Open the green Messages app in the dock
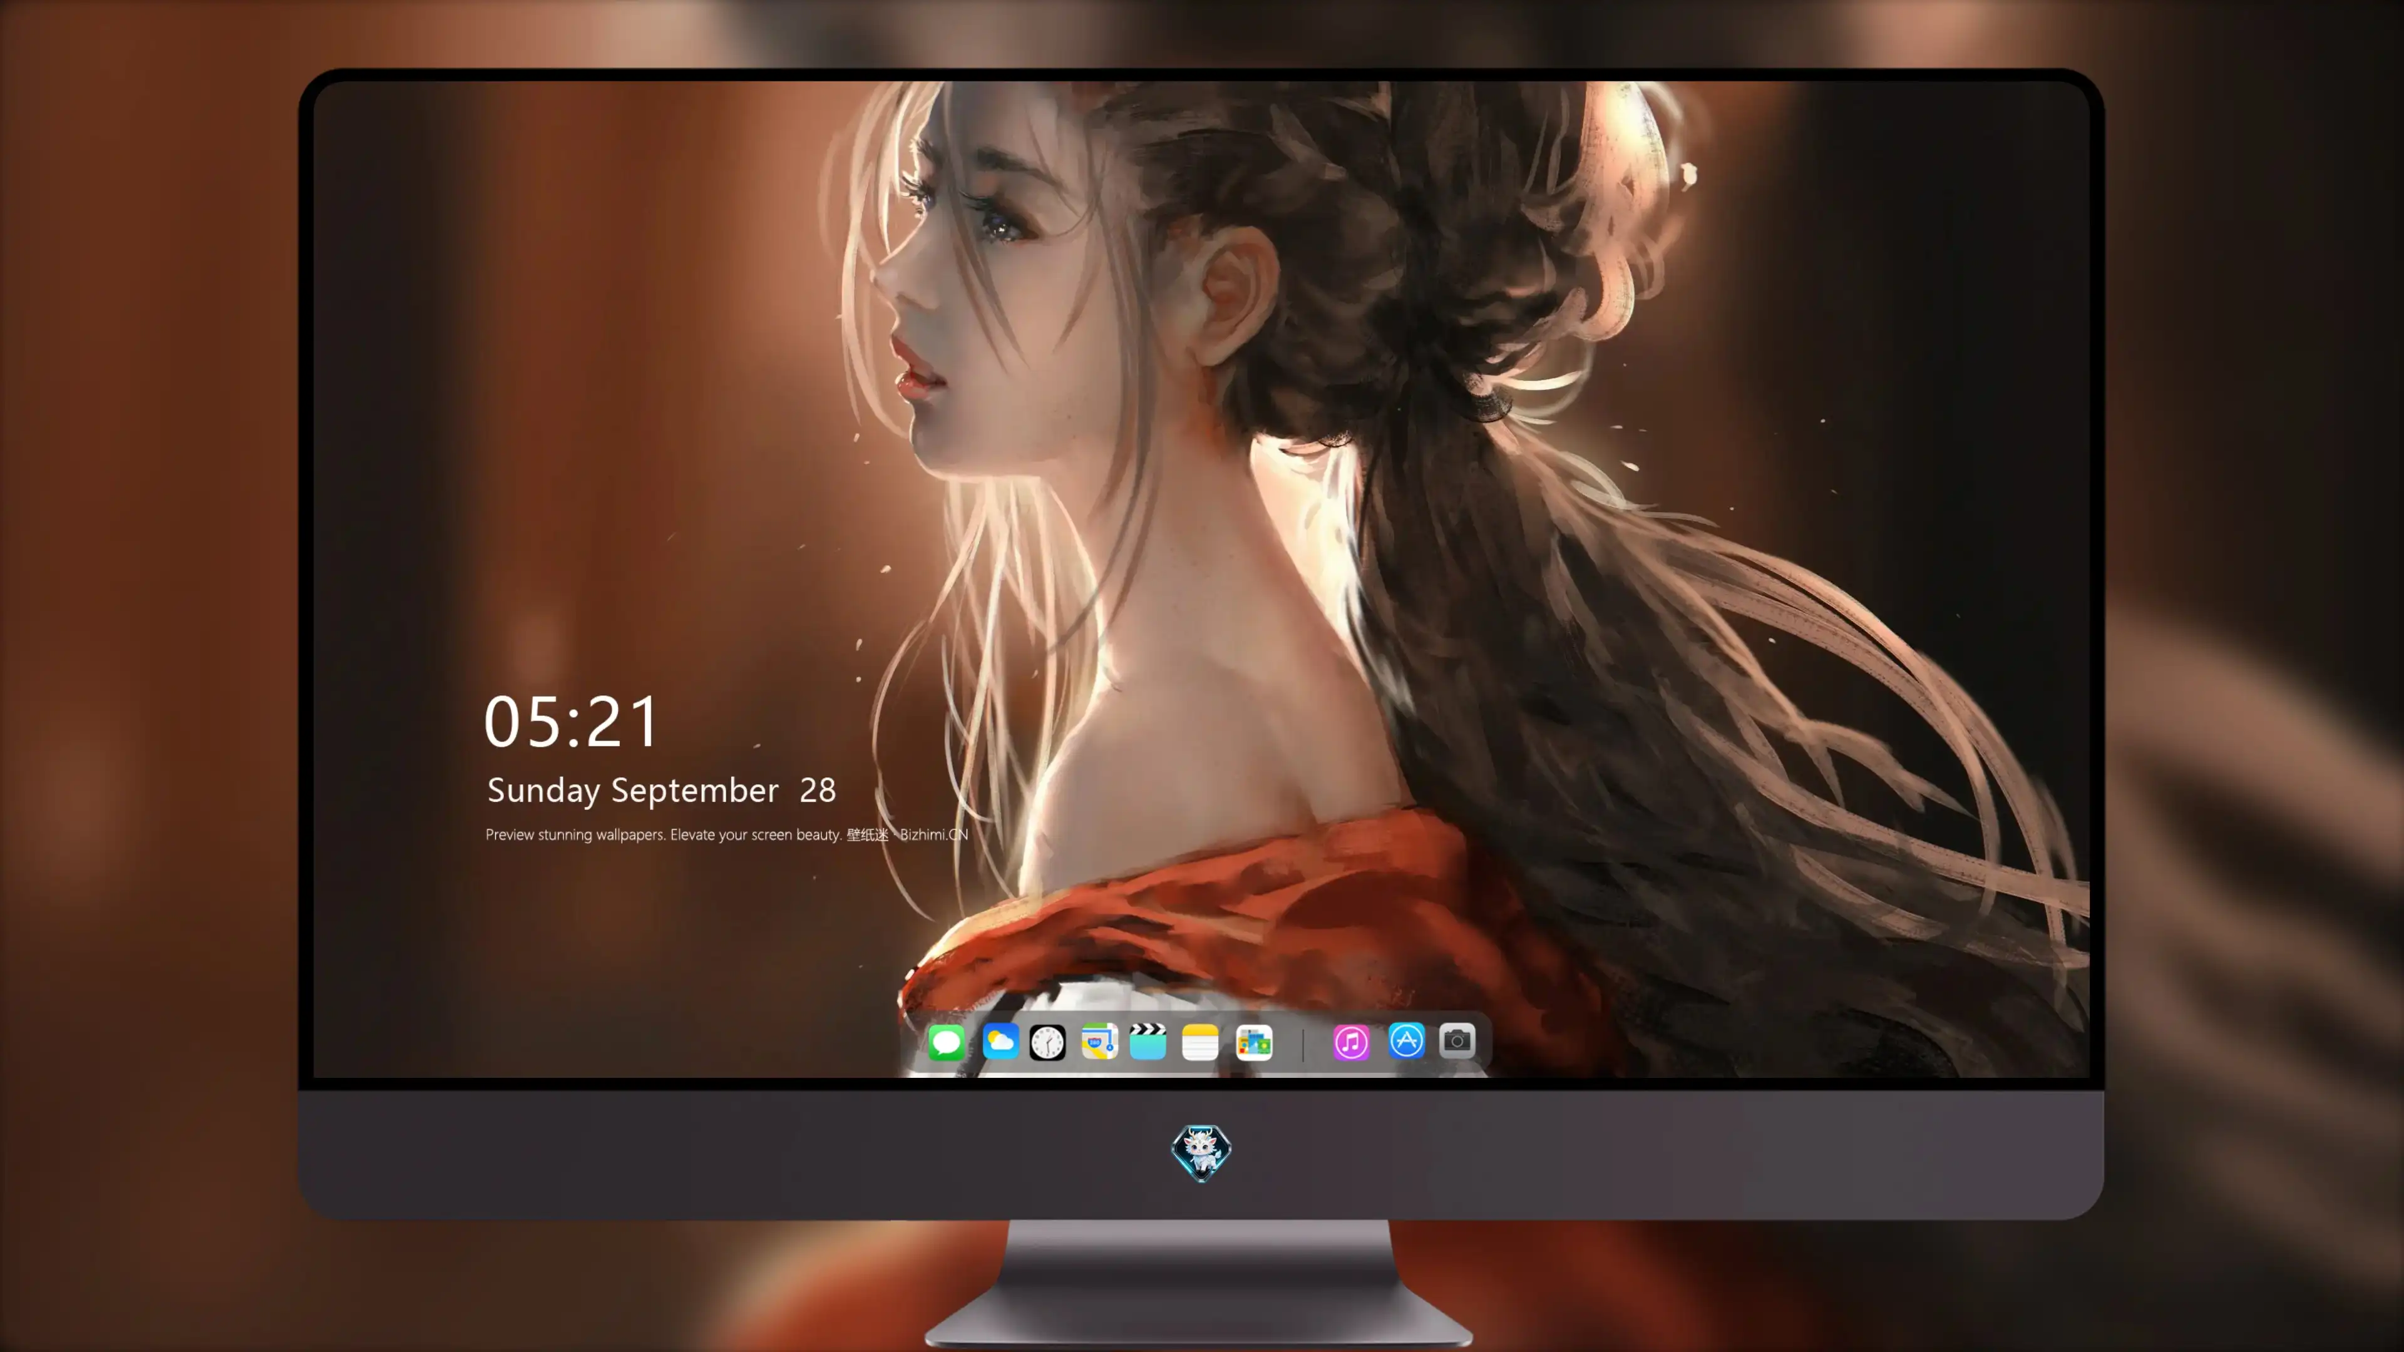 pyautogui.click(x=947, y=1042)
